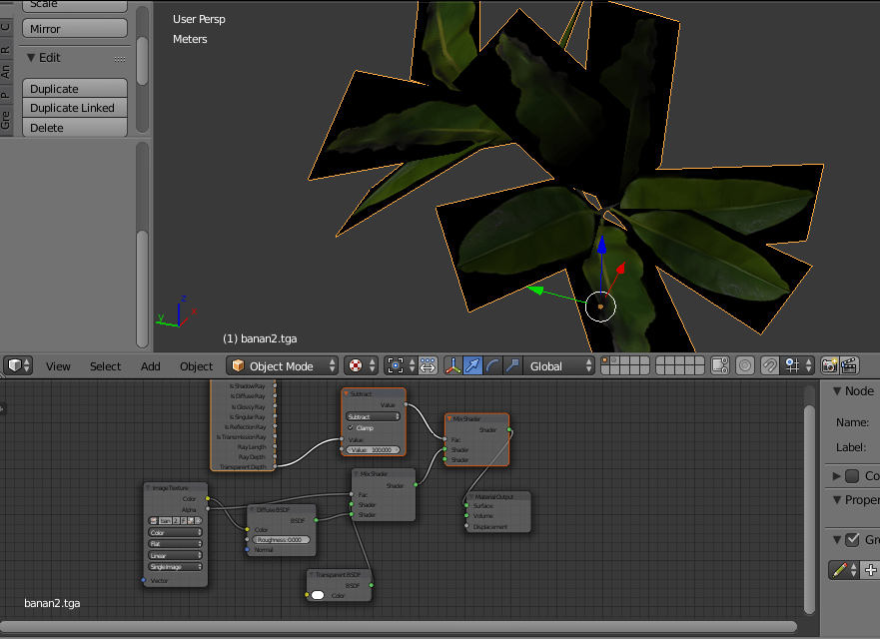Click the Duplicate Linked button
Image resolution: width=880 pixels, height=639 pixels.
(73, 108)
